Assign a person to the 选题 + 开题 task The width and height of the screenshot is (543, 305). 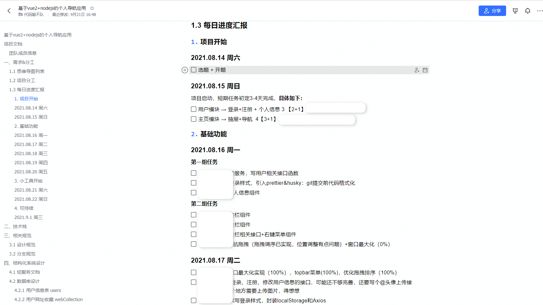click(x=417, y=70)
